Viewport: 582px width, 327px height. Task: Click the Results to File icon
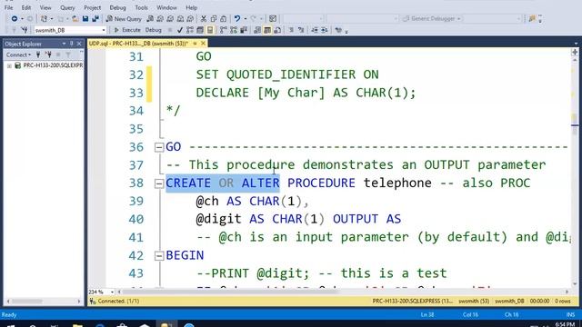pos(277,30)
